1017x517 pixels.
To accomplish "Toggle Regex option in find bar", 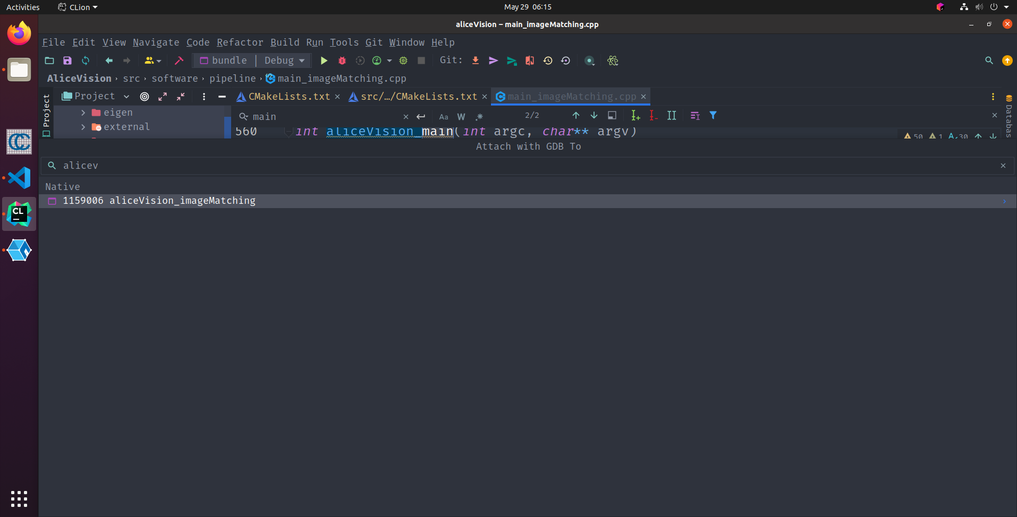I will pos(479,117).
